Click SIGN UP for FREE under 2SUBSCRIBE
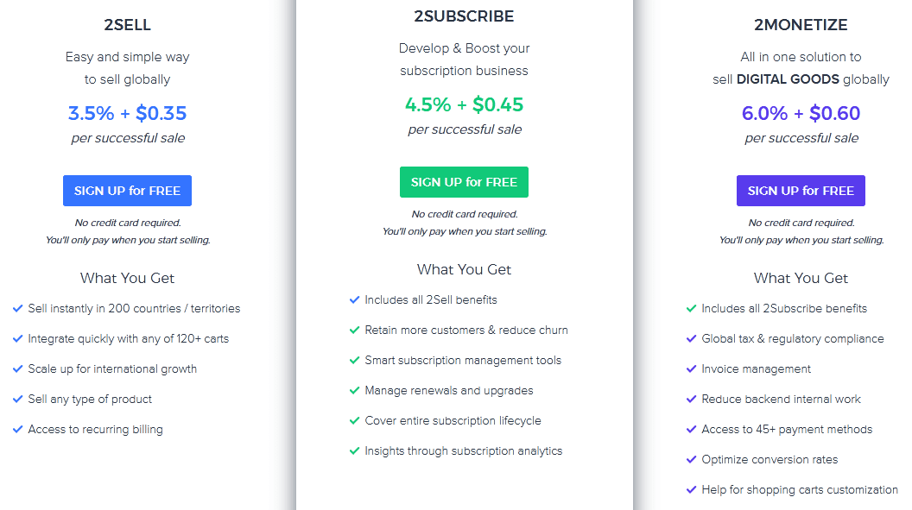The image size is (912, 510). click(x=464, y=182)
